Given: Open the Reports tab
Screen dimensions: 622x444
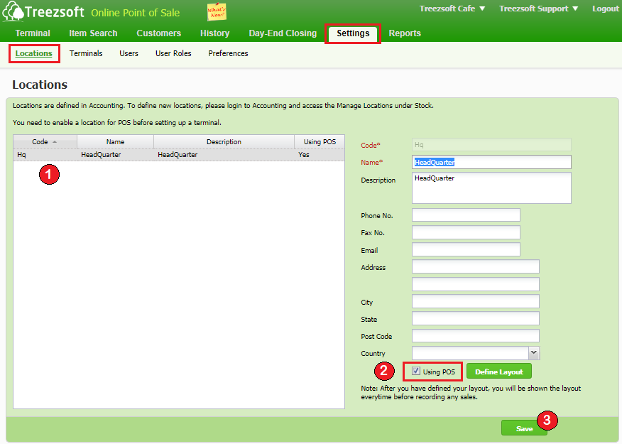Looking at the screenshot, I should click(405, 33).
